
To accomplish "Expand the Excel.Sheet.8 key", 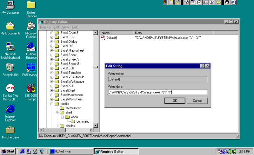I will 52,64.
